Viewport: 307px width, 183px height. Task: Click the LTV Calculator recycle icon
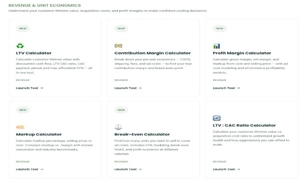point(20,46)
